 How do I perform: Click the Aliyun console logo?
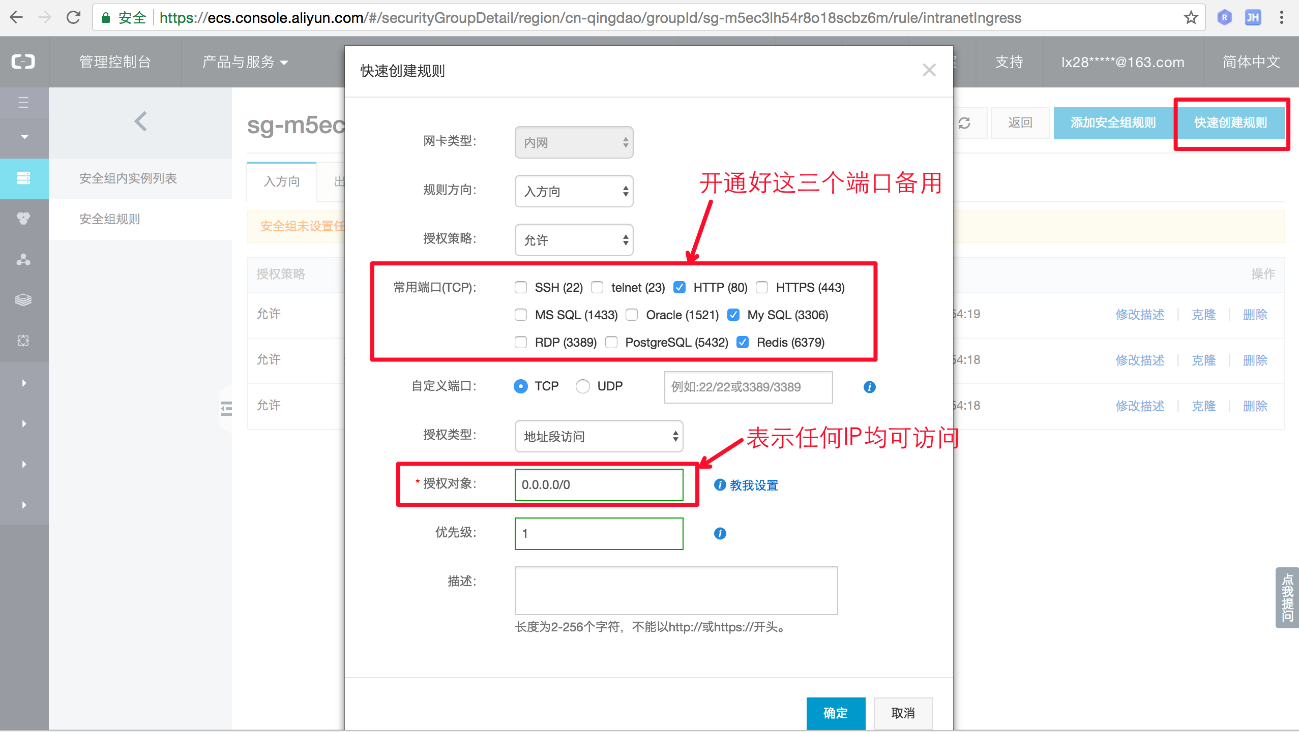tap(23, 62)
